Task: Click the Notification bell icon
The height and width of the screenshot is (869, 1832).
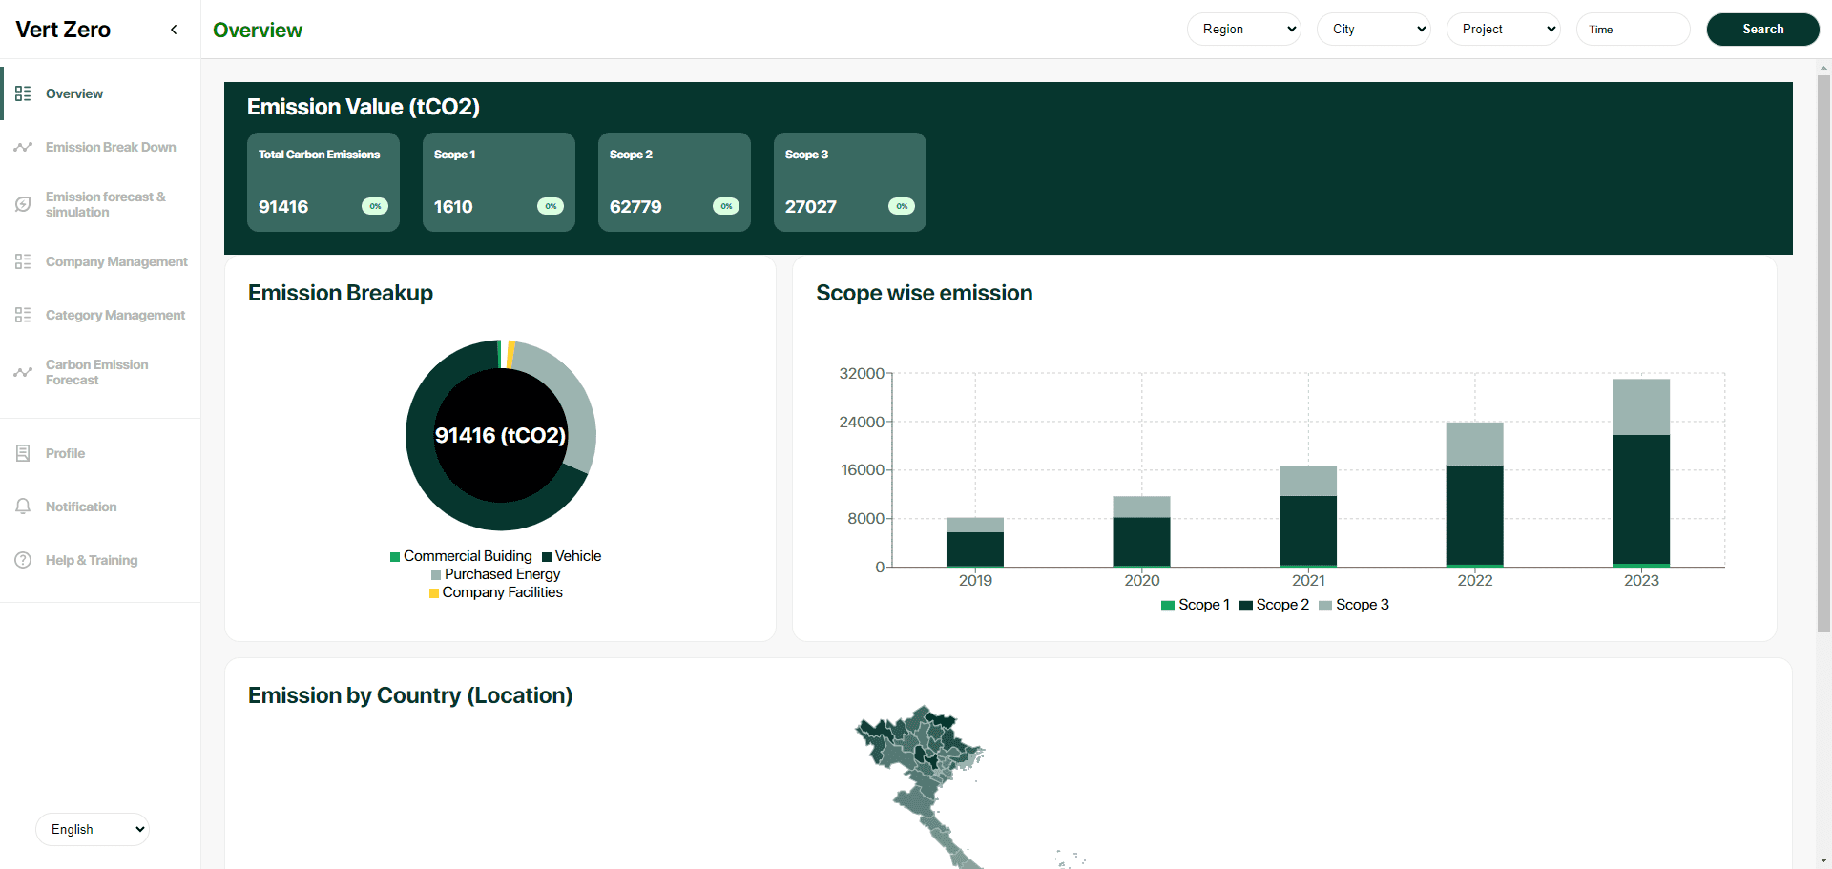Action: click(x=23, y=507)
